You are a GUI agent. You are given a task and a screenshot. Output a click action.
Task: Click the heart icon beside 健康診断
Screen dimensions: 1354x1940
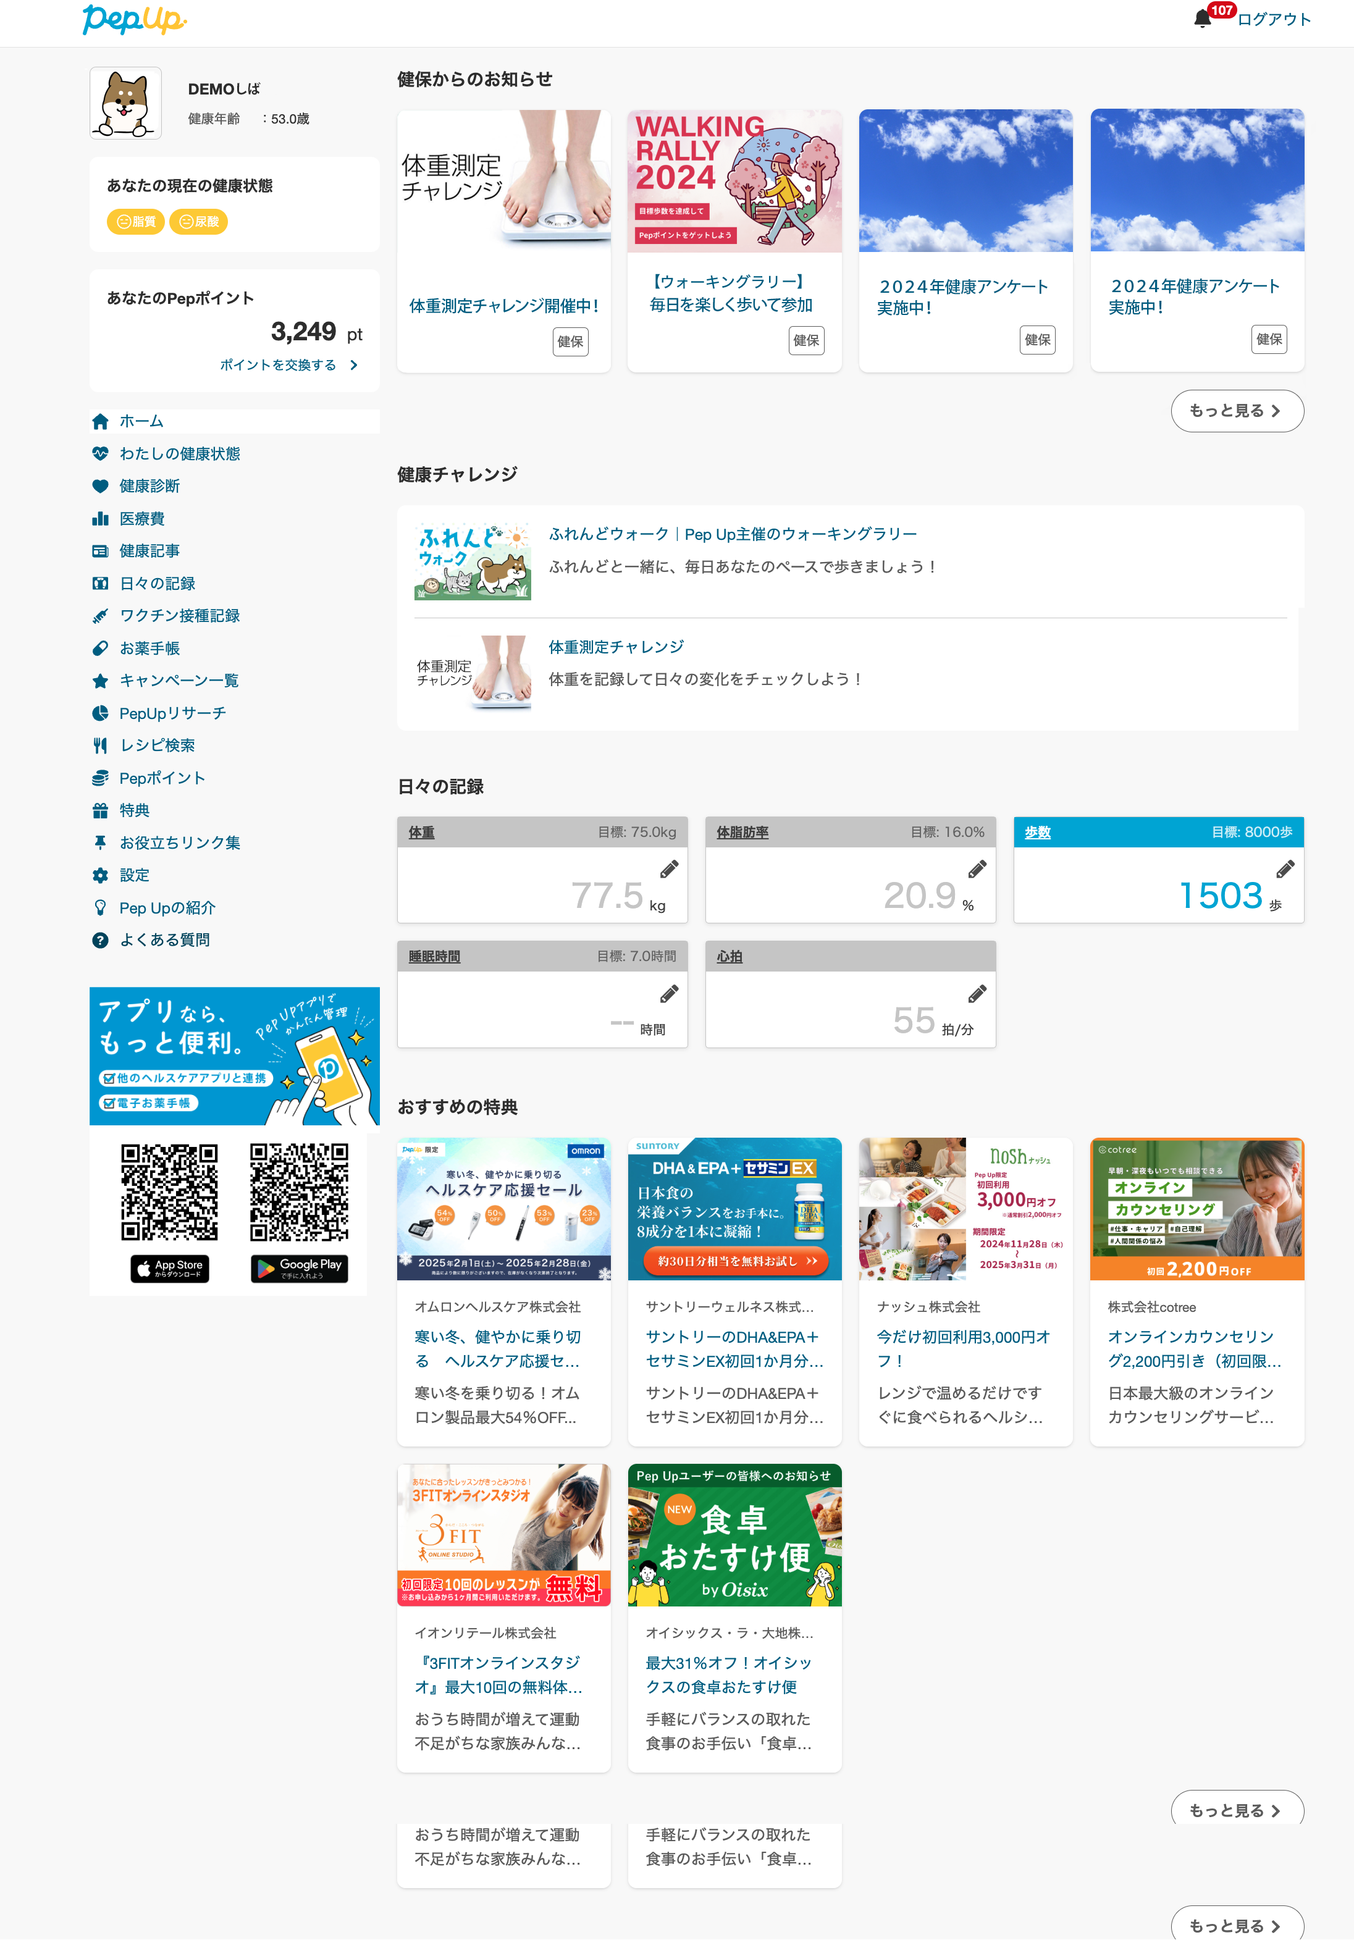101,486
